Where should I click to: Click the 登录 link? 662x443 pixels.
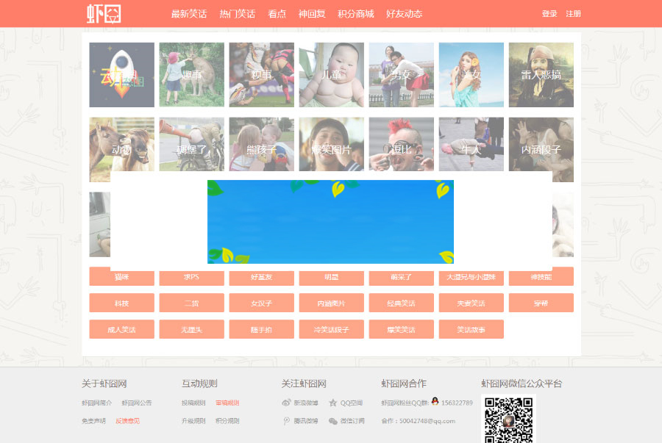[x=549, y=13]
